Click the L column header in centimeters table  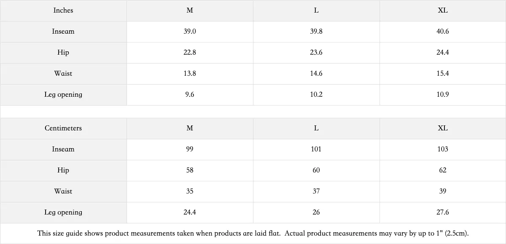click(x=316, y=128)
